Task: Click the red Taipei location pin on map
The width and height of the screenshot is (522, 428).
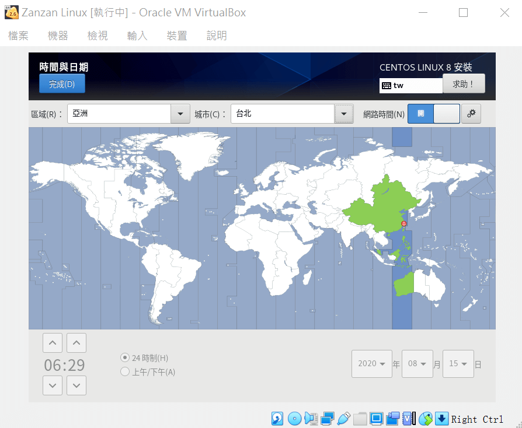Action: pyautogui.click(x=404, y=223)
